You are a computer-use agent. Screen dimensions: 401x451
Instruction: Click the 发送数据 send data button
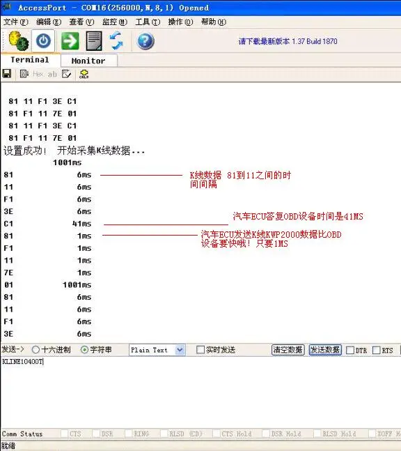pyautogui.click(x=325, y=350)
